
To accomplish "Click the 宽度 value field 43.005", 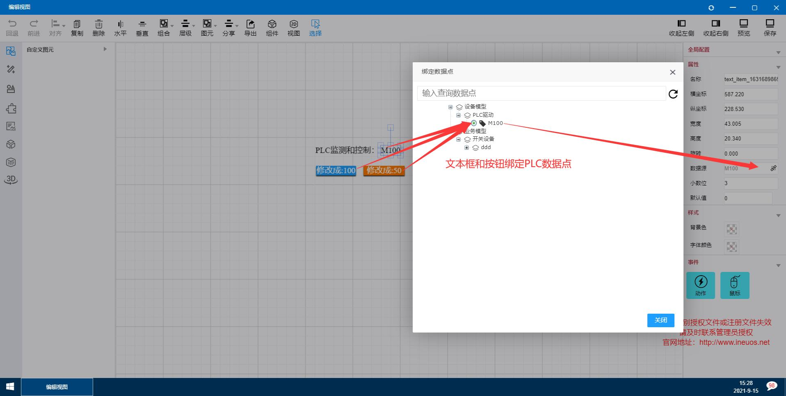I will (751, 124).
